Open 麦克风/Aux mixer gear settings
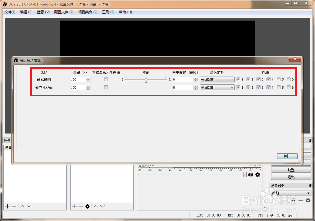This screenshot has width=315, height=221. click(258, 175)
